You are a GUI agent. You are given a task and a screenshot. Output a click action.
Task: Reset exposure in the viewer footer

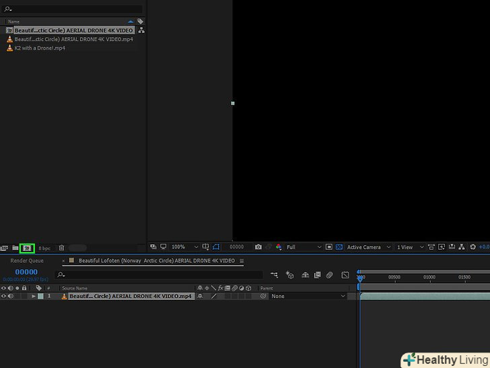(474, 247)
